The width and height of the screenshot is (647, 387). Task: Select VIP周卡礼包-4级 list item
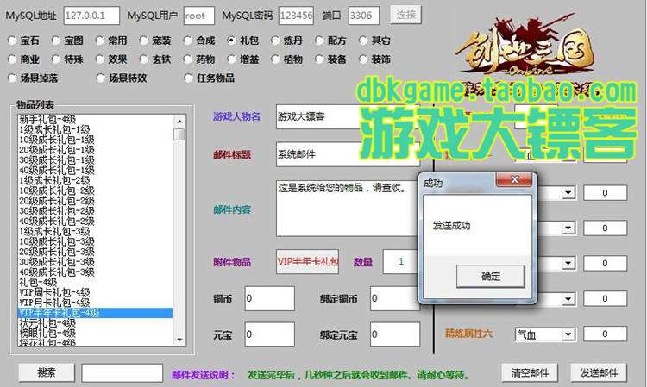(95, 292)
